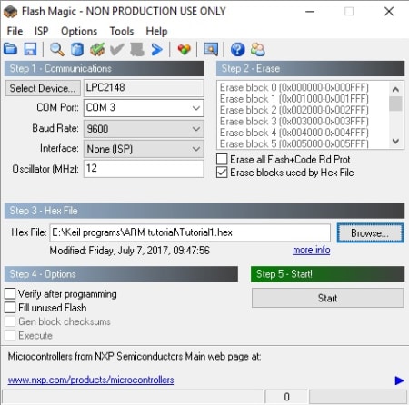Open the Help menu

click(156, 31)
